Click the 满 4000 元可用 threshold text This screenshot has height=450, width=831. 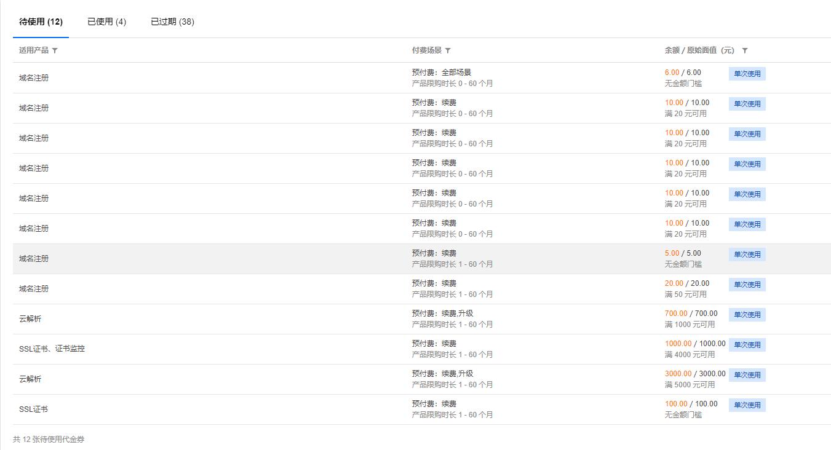tap(690, 355)
